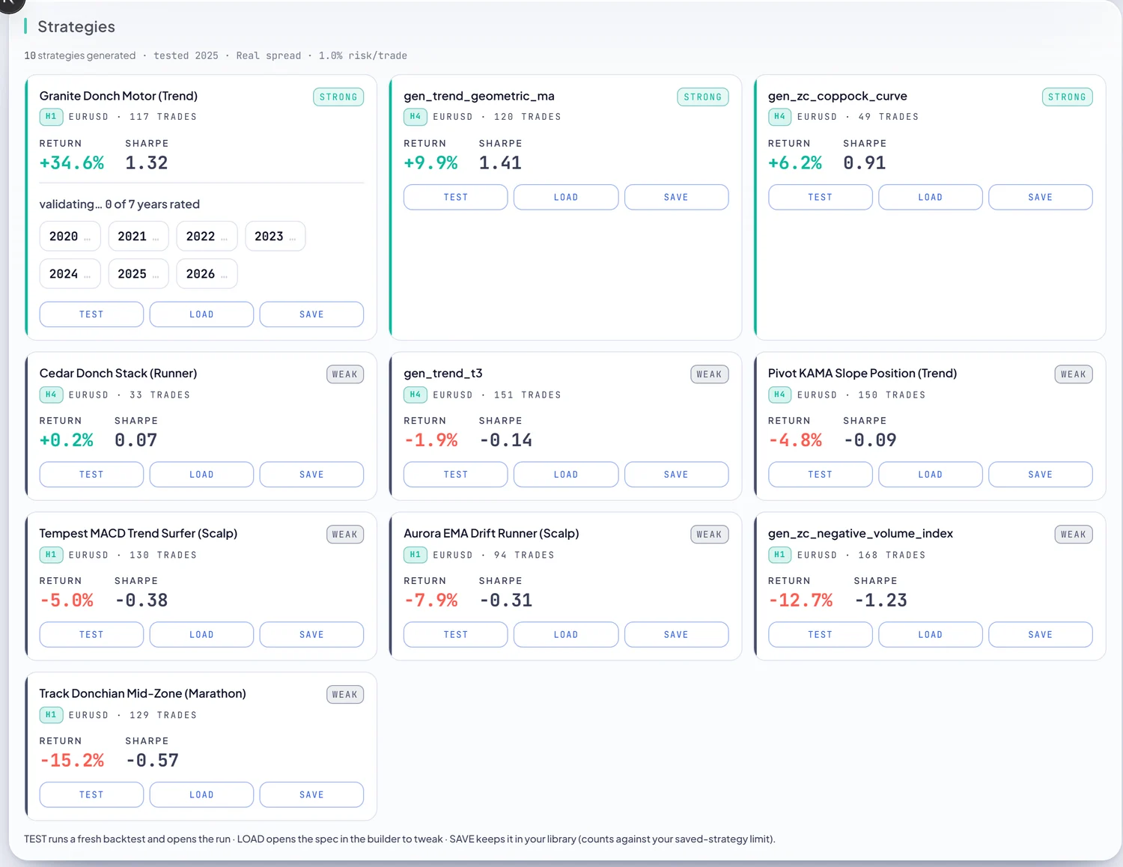This screenshot has height=867, width=1123.
Task: Click the '10 strategies generated' summary text
Action: (80, 55)
